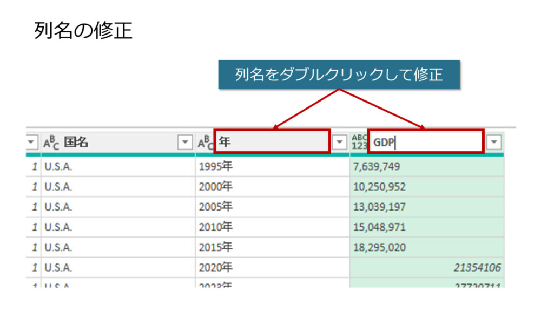554x311 pixels.
Task: Open the 年 column filter dropdown
Action: (339, 142)
